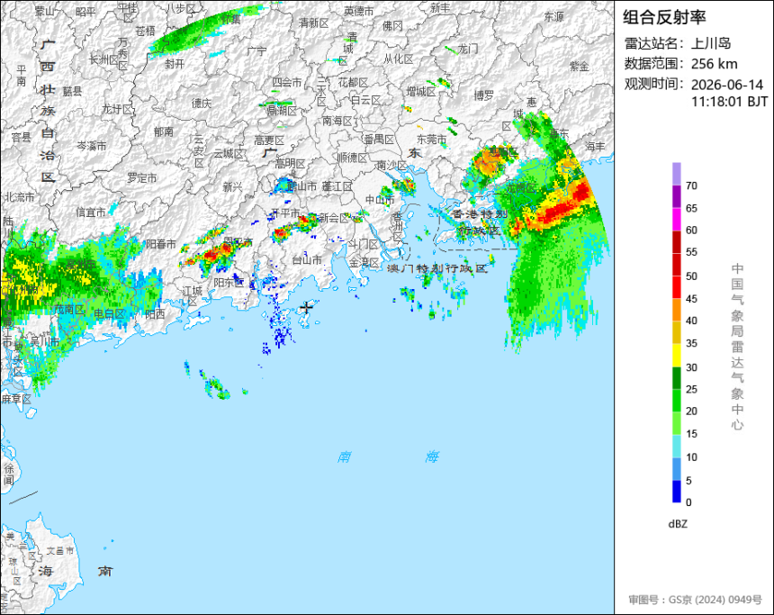Click the 阳春市 map label
The height and width of the screenshot is (615, 774).
pyautogui.click(x=161, y=244)
